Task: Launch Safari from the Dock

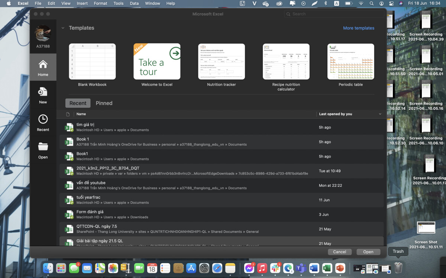Action: point(217,268)
